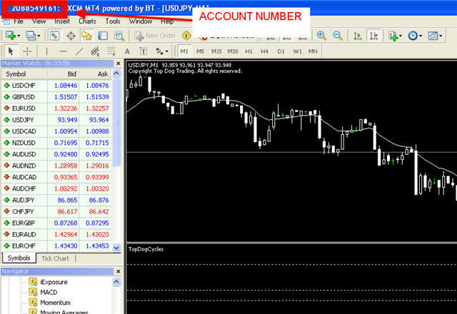This screenshot has height=314, width=457.
Task: Switch to M15 timeframe
Action: 216,51
